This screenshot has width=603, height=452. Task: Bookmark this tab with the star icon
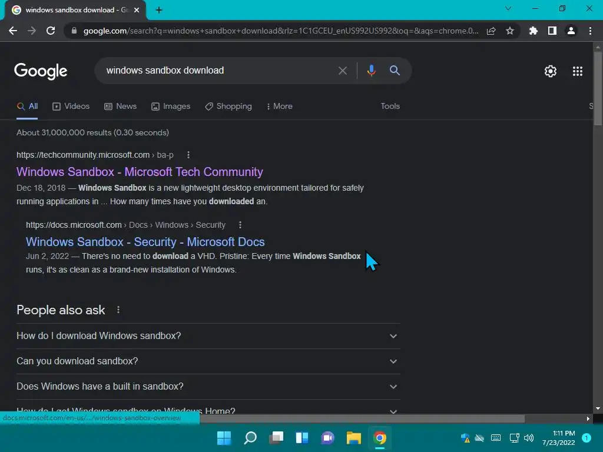(x=510, y=31)
